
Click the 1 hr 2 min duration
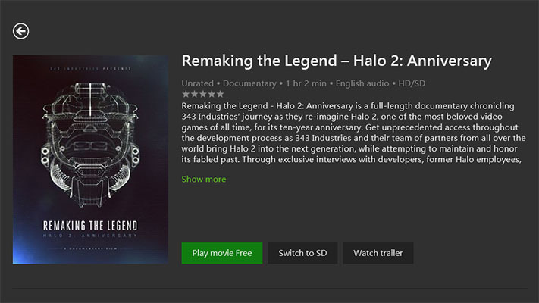[306, 82]
